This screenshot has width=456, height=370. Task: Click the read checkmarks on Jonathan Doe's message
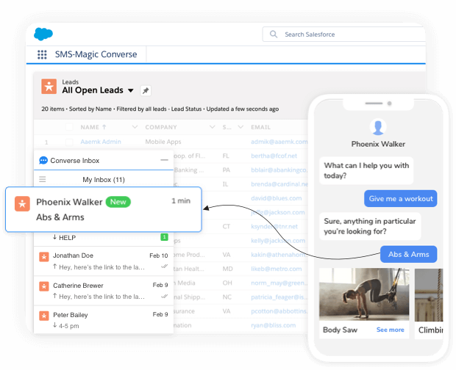pyautogui.click(x=164, y=266)
